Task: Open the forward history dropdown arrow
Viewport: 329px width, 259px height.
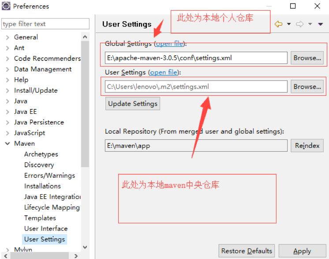Action: click(x=310, y=24)
